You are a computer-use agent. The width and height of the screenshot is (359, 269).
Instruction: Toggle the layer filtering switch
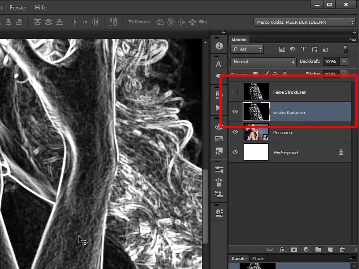pos(346,49)
